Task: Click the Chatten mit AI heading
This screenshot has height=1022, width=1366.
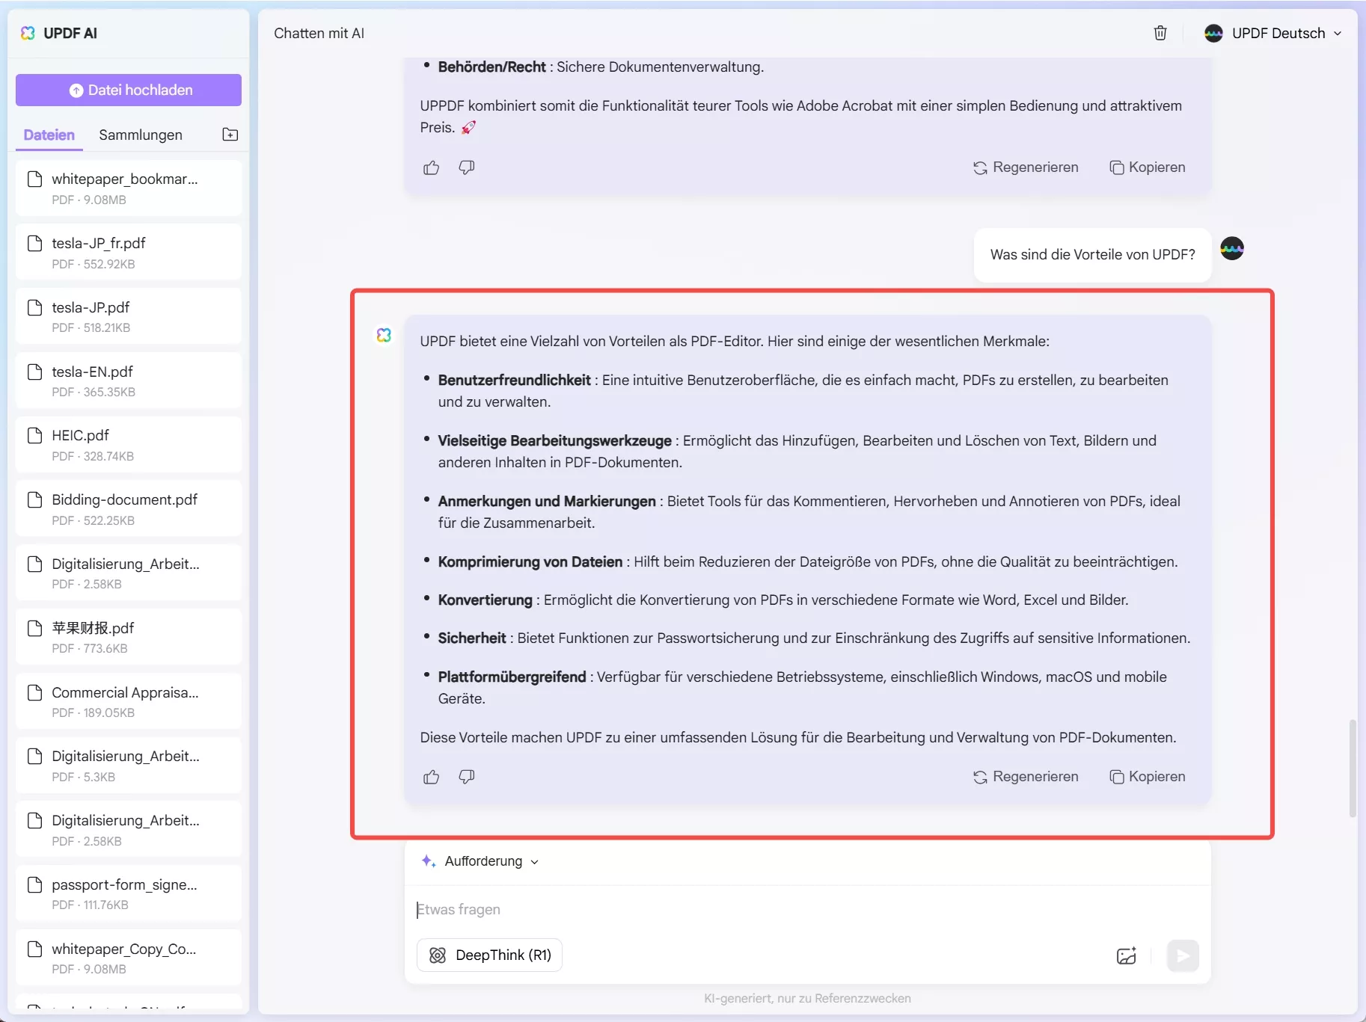Action: pyautogui.click(x=319, y=33)
